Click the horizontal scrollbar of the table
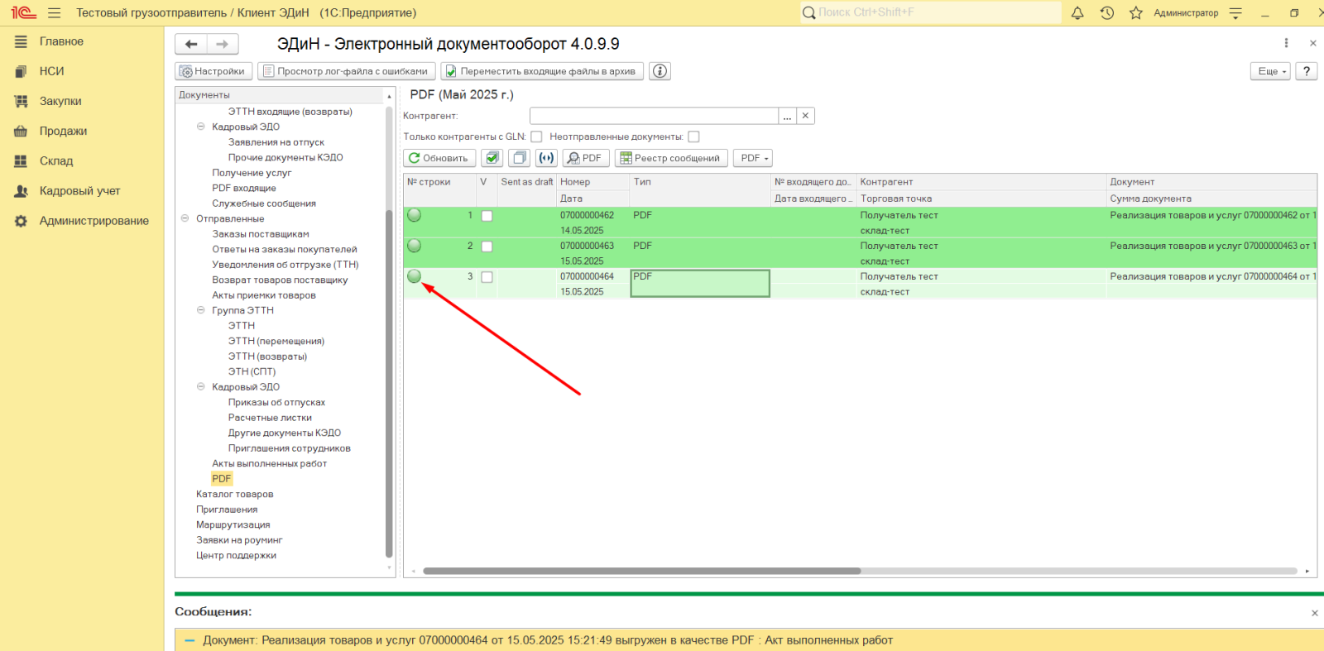This screenshot has height=651, width=1324. (x=642, y=571)
